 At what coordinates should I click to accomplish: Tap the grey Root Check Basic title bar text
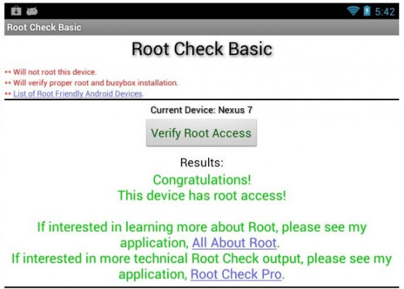(x=44, y=28)
